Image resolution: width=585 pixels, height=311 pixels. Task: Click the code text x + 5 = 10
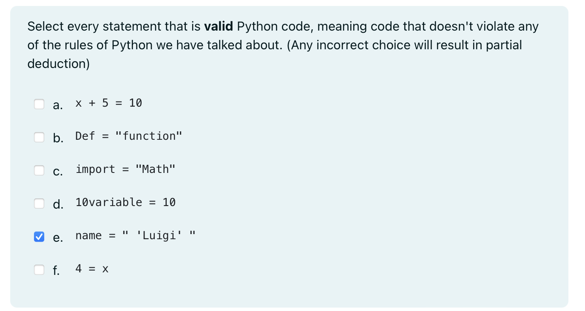(109, 103)
